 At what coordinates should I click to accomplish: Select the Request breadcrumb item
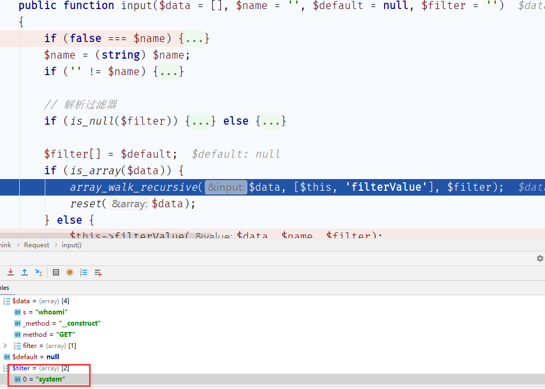pos(36,245)
